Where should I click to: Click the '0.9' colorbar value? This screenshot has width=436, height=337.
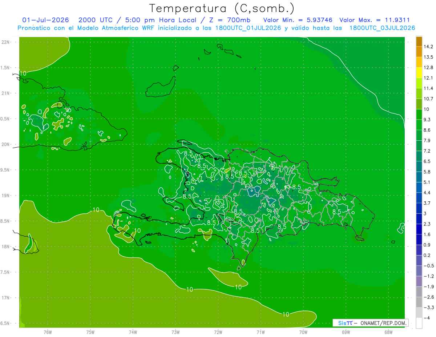[x=427, y=245]
